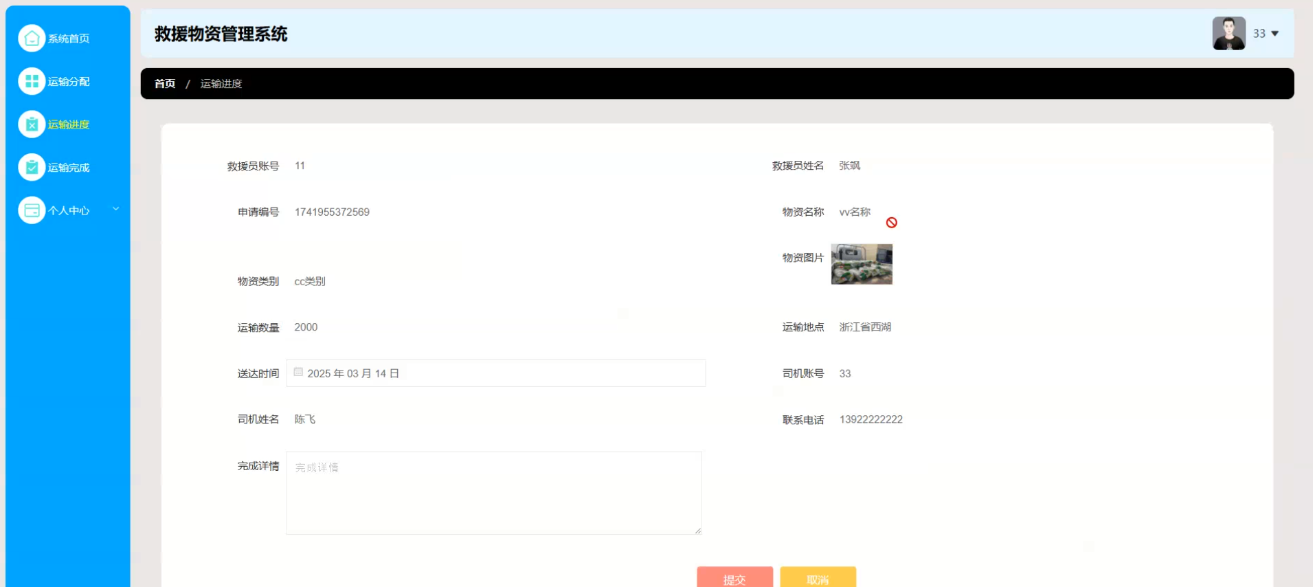Select the 救援员姓名 value 张飒

849,166
